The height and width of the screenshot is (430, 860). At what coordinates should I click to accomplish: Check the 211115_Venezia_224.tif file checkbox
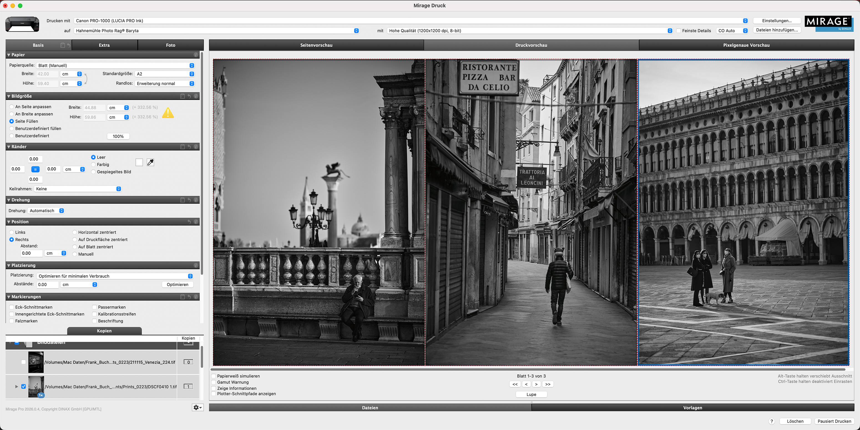(23, 362)
